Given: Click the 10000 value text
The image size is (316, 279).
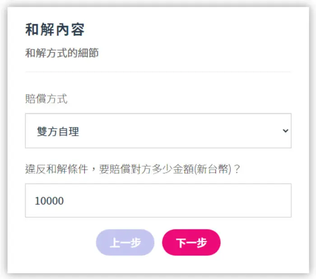Looking at the screenshot, I should coord(49,201).
